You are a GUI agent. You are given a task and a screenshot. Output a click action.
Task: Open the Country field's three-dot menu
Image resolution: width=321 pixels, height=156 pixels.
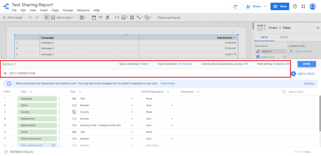pyautogui.click(x=59, y=112)
